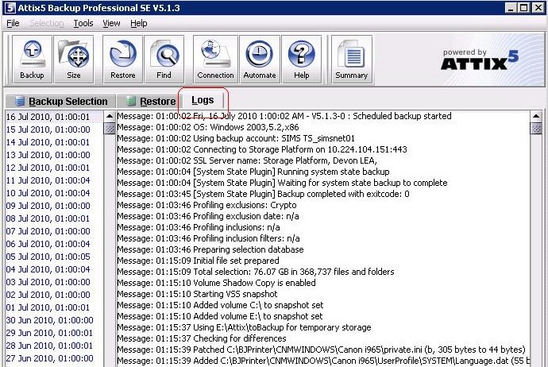Open the Automate scheduler icon
This screenshot has width=548, height=367.
point(259,60)
